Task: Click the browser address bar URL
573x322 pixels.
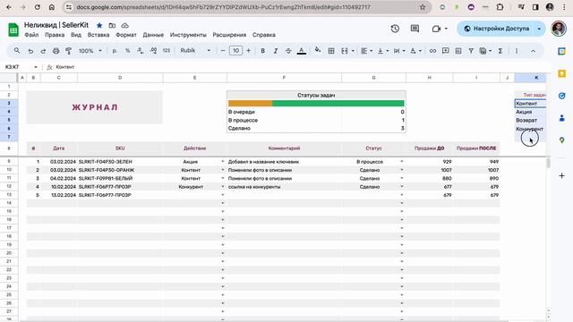Action: 223,7
